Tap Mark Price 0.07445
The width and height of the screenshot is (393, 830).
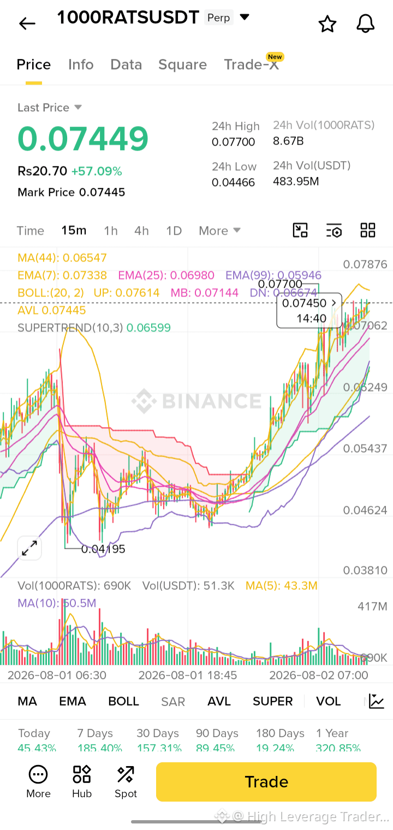pos(71,192)
